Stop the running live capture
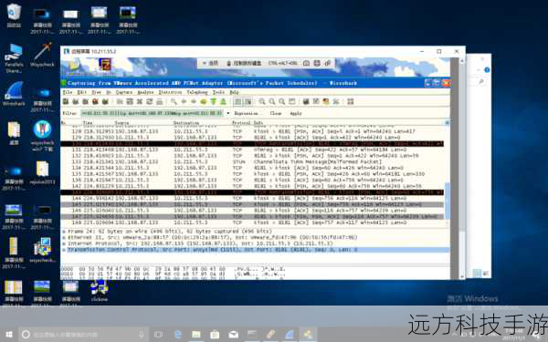548x342 pixels. point(95,101)
